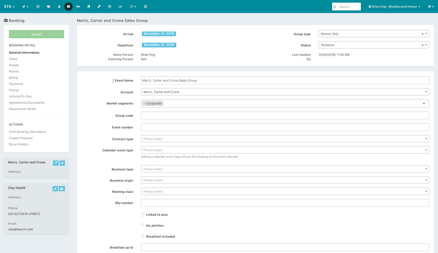Add contact next to Clay Hamill
The height and width of the screenshot is (253, 438).
pos(62,189)
